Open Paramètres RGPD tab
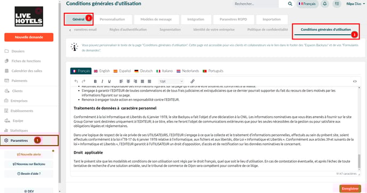Image resolution: width=367 pixels, height=193 pixels. tap(233, 19)
